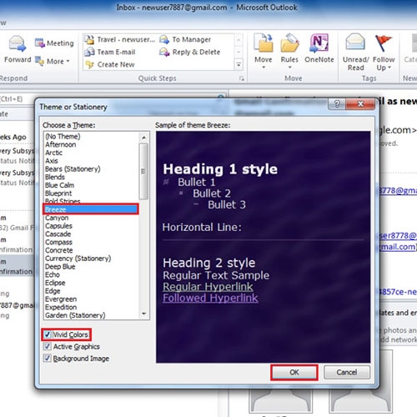Select the Edge theme
This screenshot has width=417, height=417.
[x=53, y=291]
